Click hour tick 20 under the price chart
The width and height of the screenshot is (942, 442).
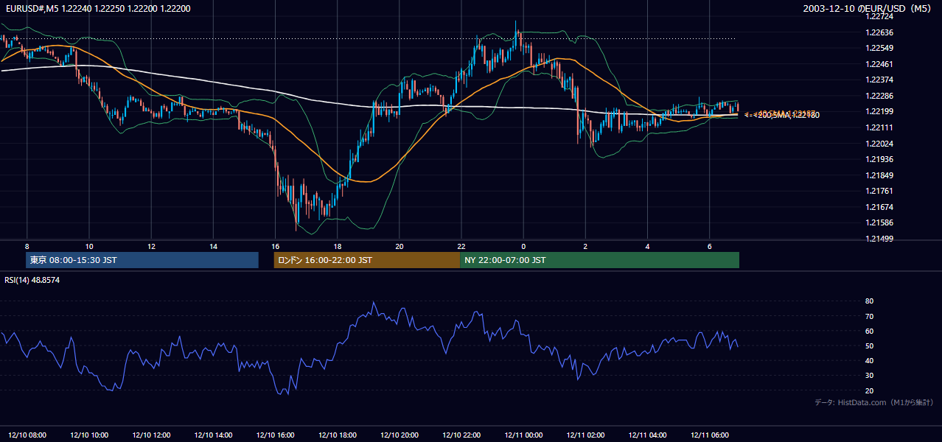point(400,246)
